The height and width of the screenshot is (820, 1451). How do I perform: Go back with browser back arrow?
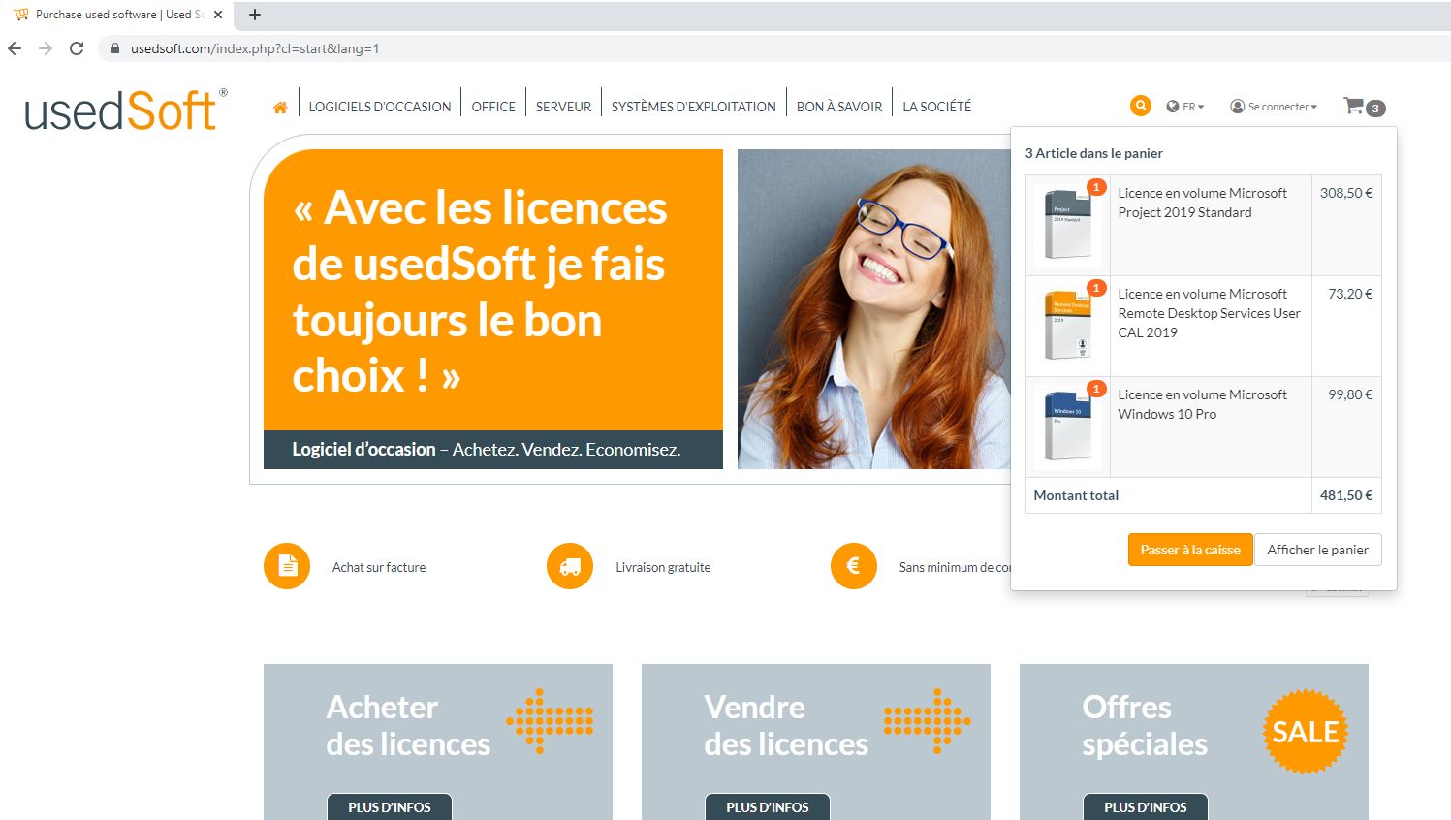point(15,48)
